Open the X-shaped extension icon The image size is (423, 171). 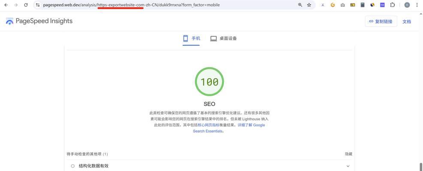pyautogui.click(x=323, y=5)
